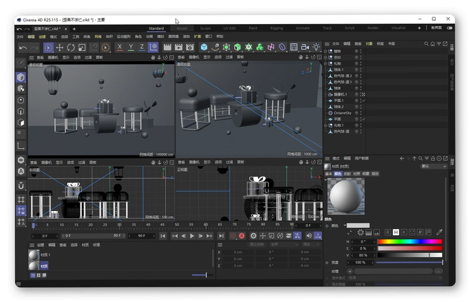The width and height of the screenshot is (470, 302).
Task: Activate the live selection tool
Action: click(x=48, y=47)
